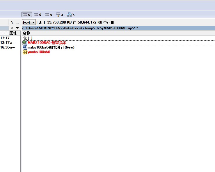Screen dimensions: 215x172
Task: Open network neighborhood icon
Action: pos(71,15)
